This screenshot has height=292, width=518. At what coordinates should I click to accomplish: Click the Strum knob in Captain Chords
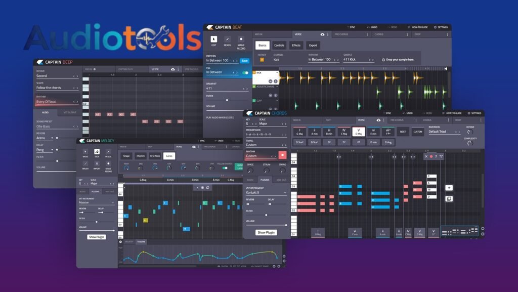[x=266, y=171]
